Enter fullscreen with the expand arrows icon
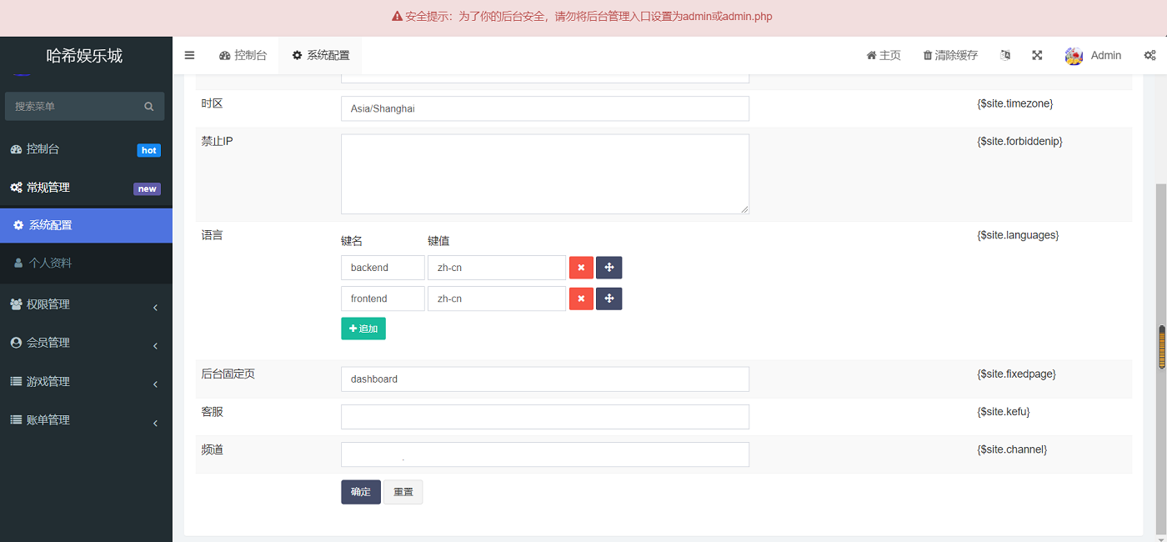The width and height of the screenshot is (1167, 542). coord(1037,55)
